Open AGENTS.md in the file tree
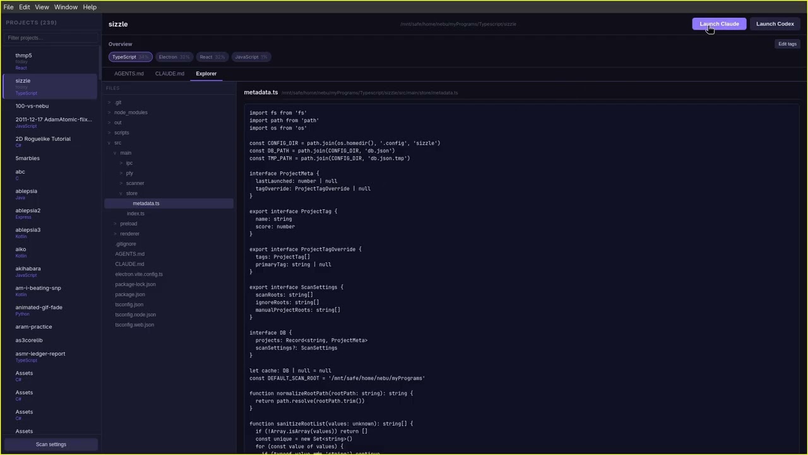This screenshot has height=455, width=808. pos(169,254)
